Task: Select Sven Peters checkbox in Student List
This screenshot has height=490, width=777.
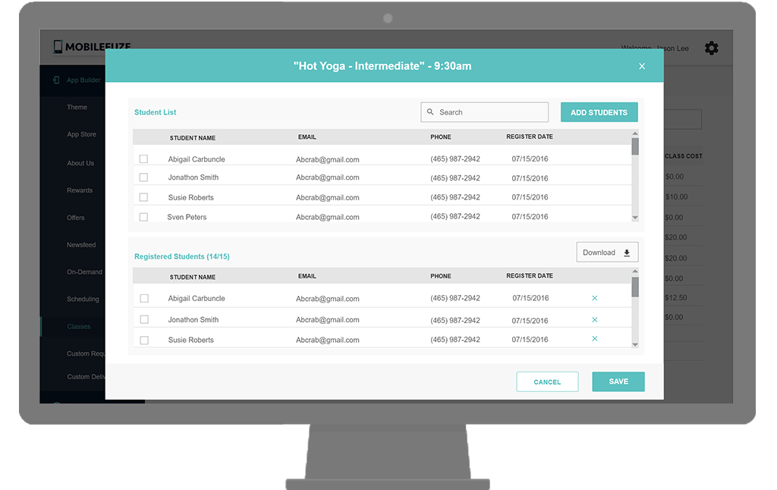Action: [143, 217]
